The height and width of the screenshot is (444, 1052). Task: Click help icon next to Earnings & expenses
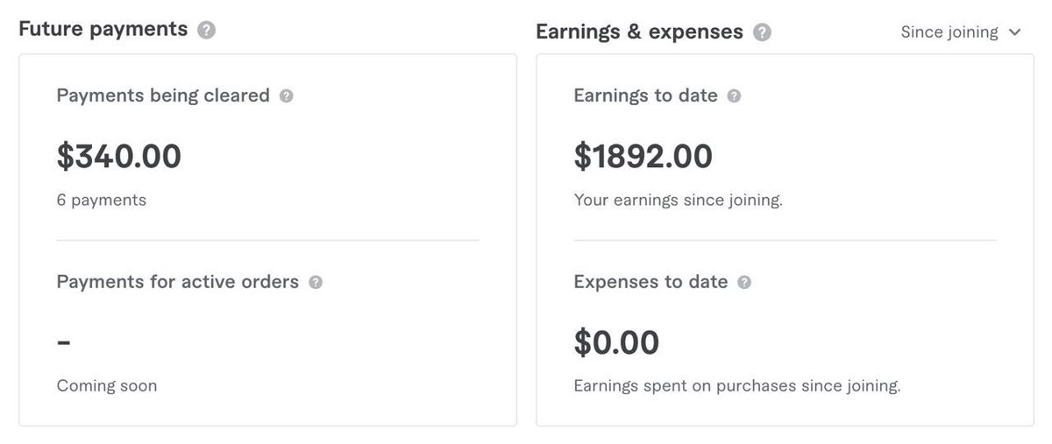pyautogui.click(x=763, y=32)
